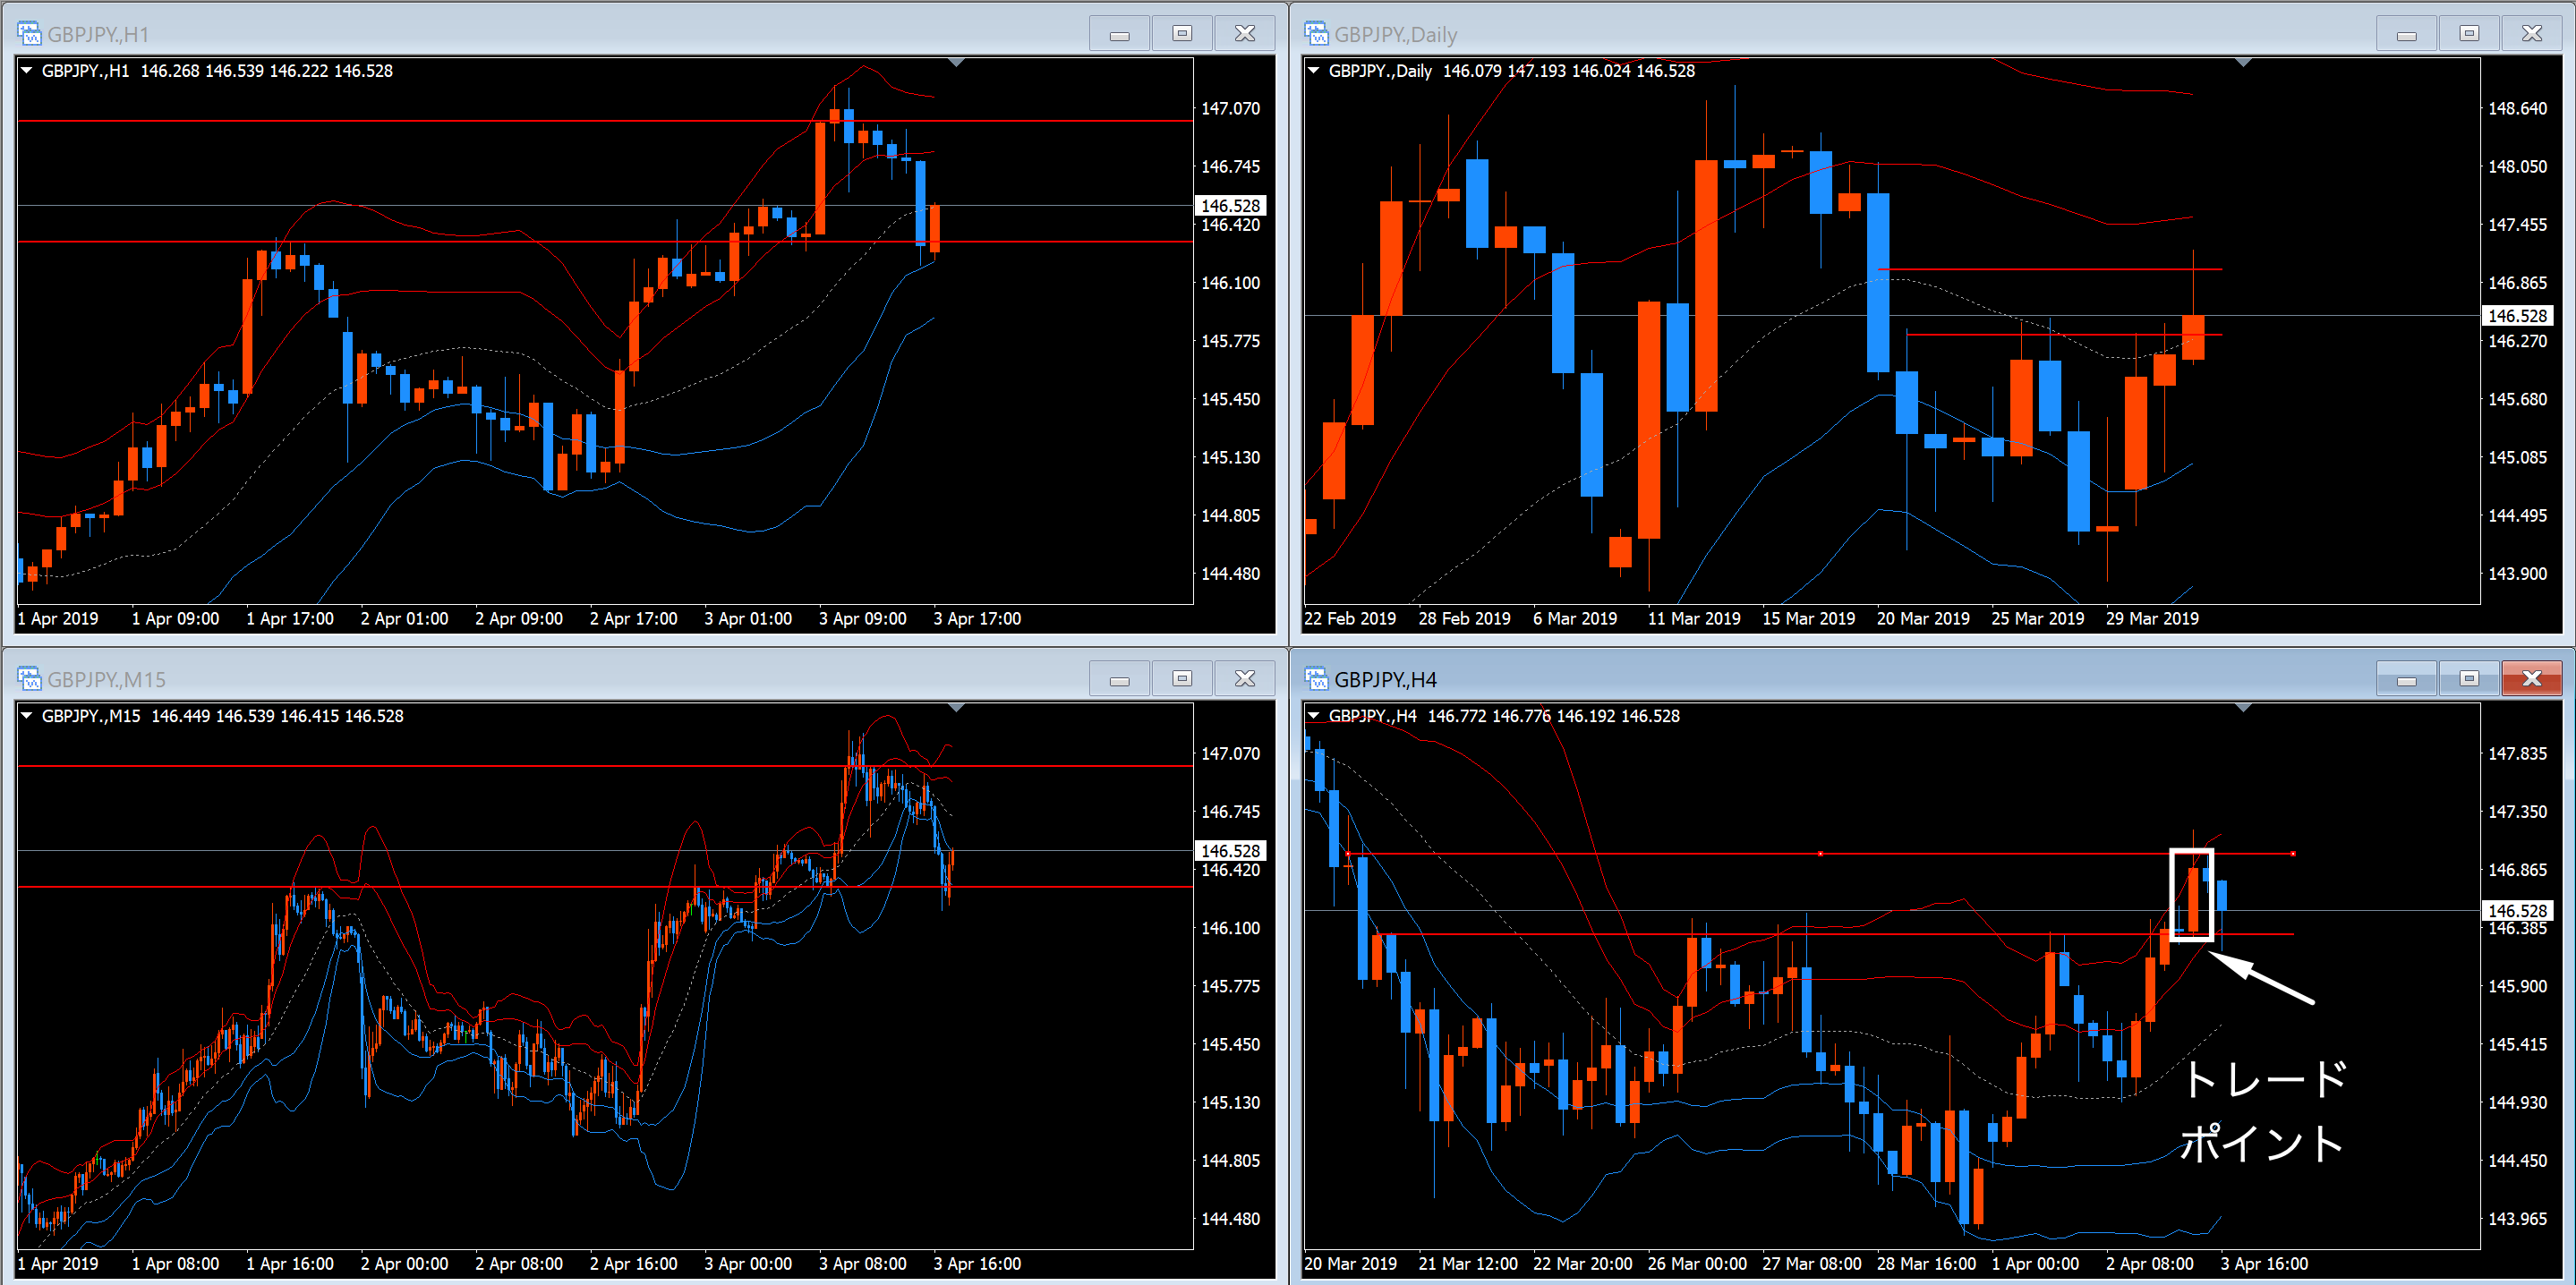
Task: Expand the H1 chart symbol dropdown triangle
Action: (x=27, y=71)
